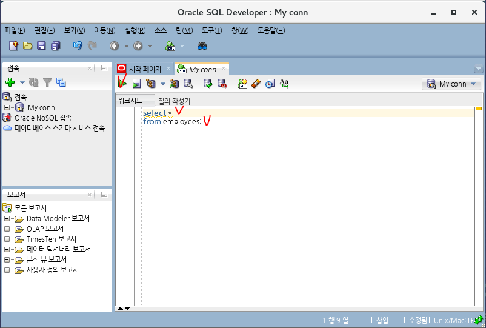Click in the SQL editor after employees;
Viewport: 486px width, 328px height.
(x=202, y=121)
